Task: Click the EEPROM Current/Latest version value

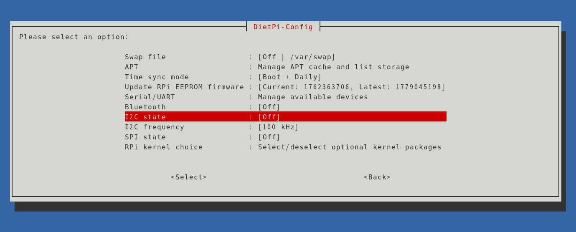Action: pyautogui.click(x=352, y=87)
